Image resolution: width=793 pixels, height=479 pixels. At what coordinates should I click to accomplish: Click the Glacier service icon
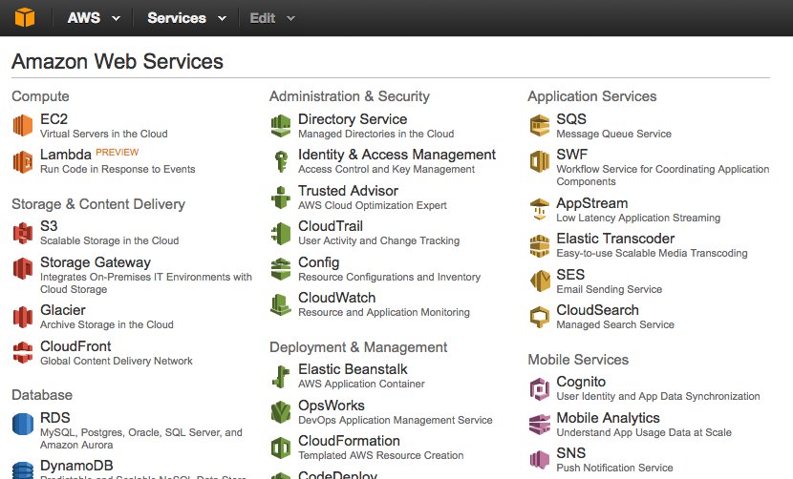point(23,317)
